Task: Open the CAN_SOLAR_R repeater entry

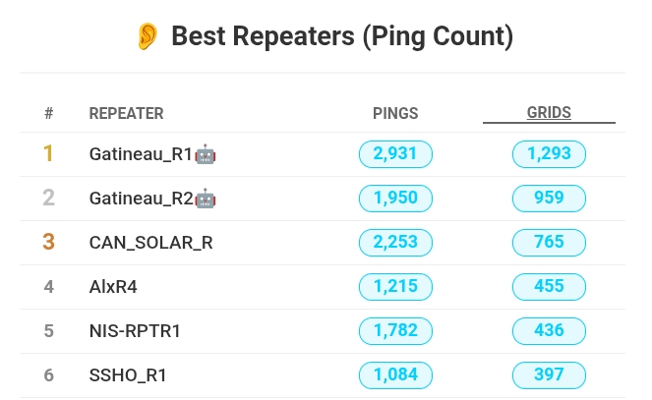Action: pyautogui.click(x=150, y=243)
